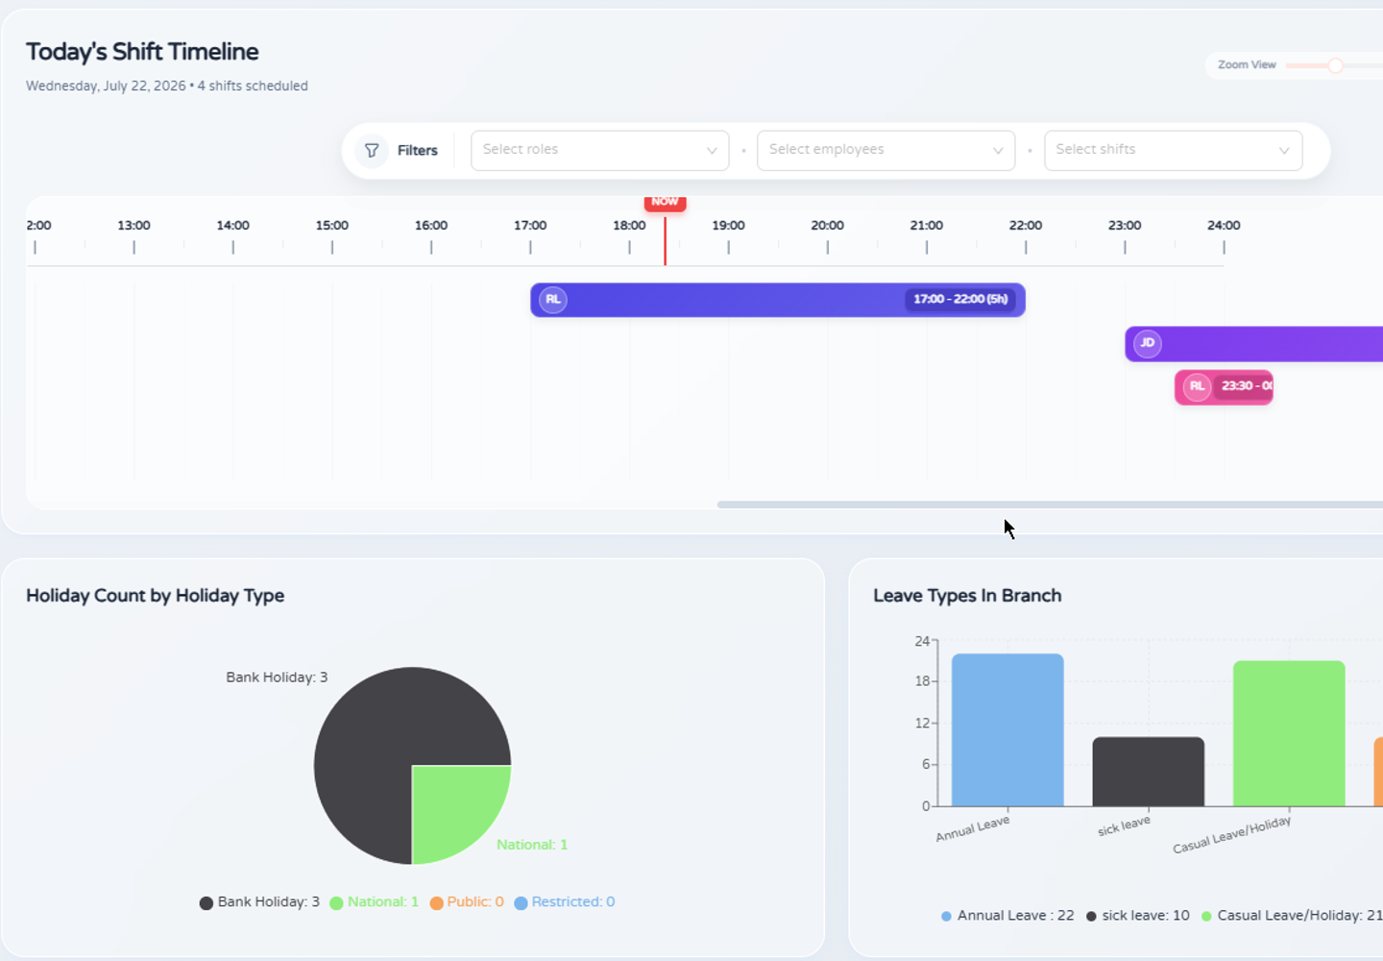This screenshot has width=1383, height=961.
Task: Click the blue Annual Leave bar
Action: (1007, 730)
